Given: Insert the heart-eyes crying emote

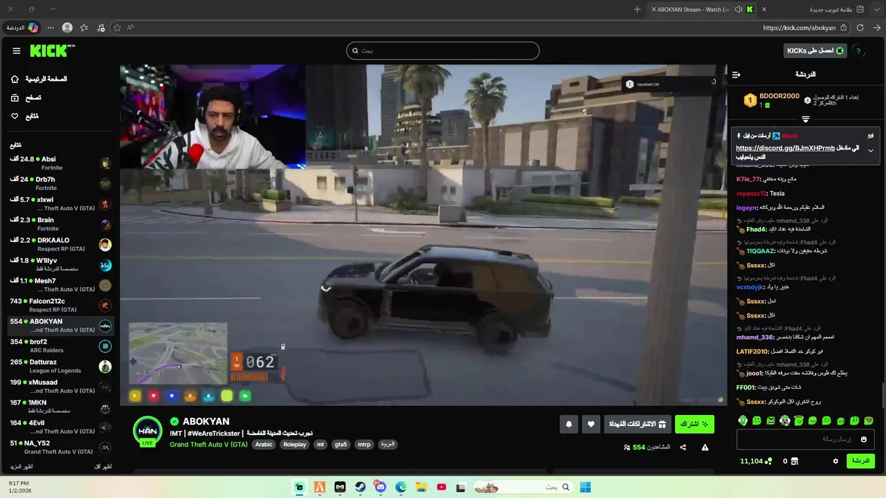Looking at the screenshot, I should click(x=869, y=421).
